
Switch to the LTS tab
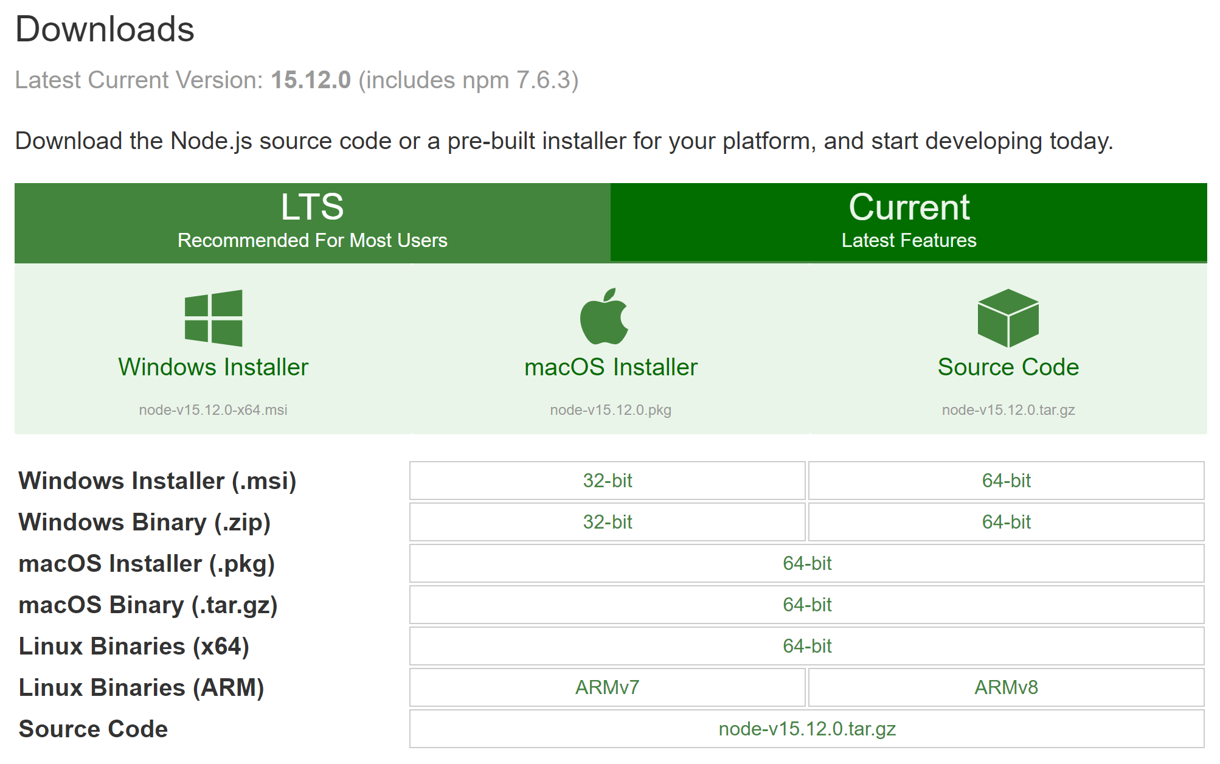click(x=312, y=223)
